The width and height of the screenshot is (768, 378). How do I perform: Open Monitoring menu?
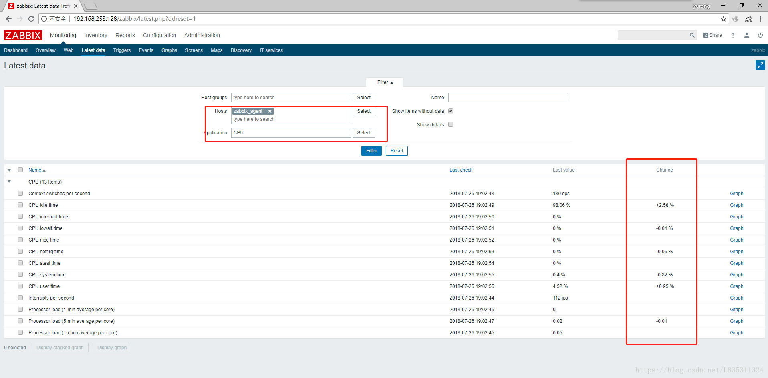[x=63, y=35]
